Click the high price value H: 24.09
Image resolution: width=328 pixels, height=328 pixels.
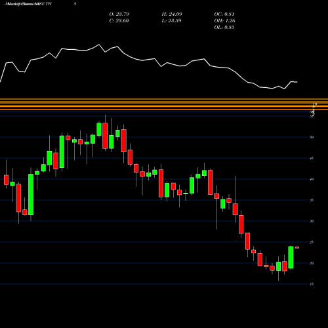pos(172,14)
